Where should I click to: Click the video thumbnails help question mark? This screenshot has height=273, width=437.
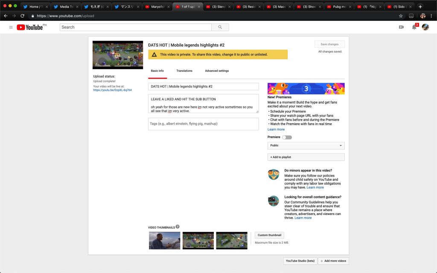tap(178, 227)
